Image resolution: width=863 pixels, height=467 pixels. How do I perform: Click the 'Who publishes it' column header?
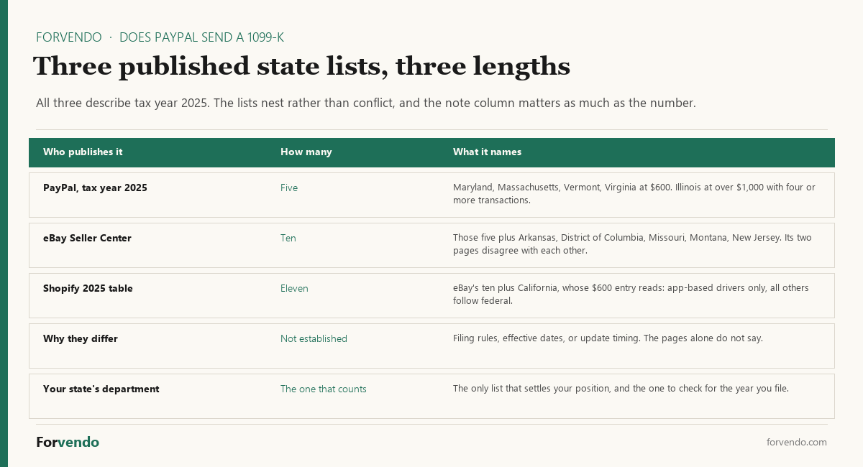pyautogui.click(x=83, y=152)
